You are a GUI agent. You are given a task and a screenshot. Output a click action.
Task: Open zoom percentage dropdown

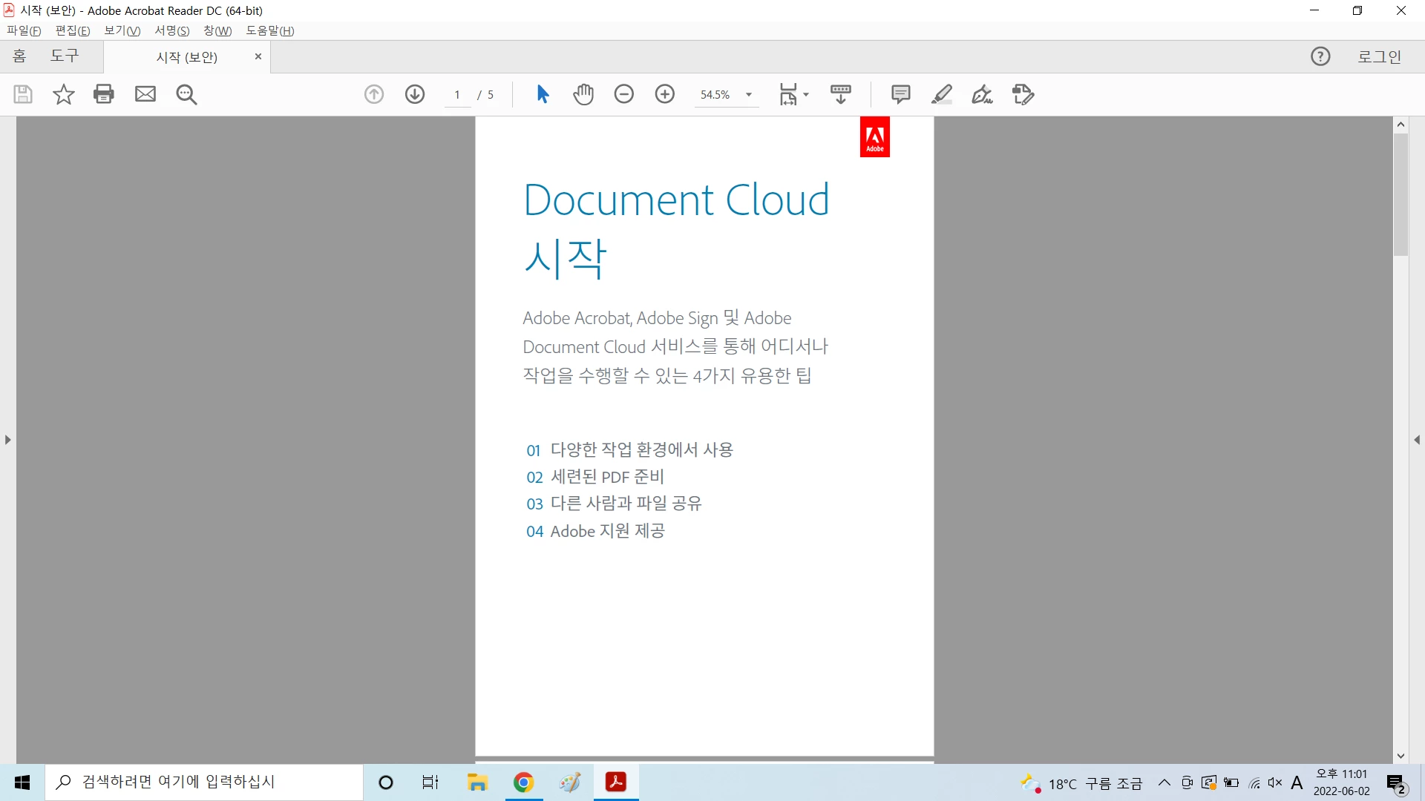pos(749,95)
